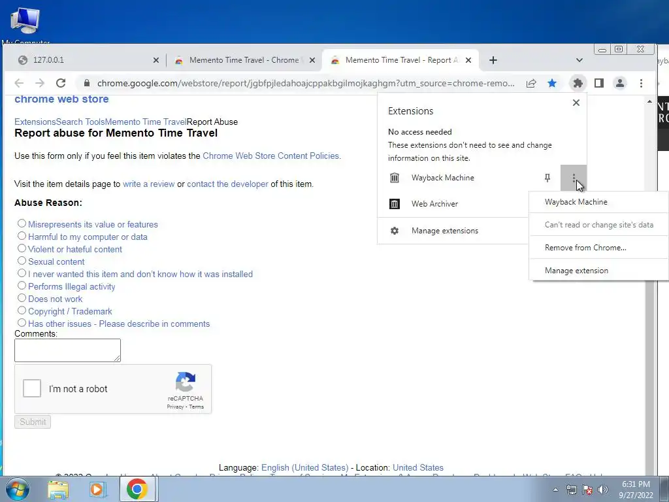The height and width of the screenshot is (502, 669).
Task: Click Manage extensions in the popup
Action: [x=453, y=231]
